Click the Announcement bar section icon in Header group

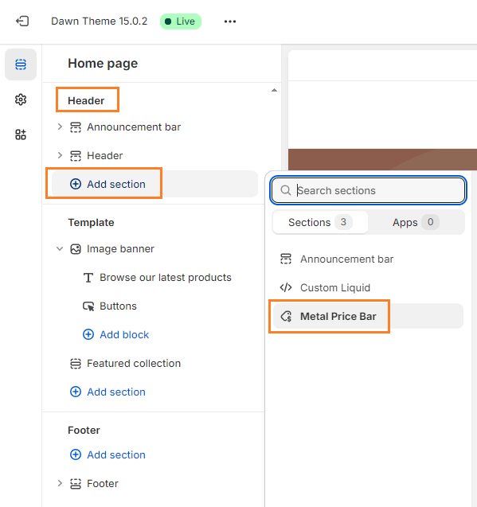tap(76, 127)
